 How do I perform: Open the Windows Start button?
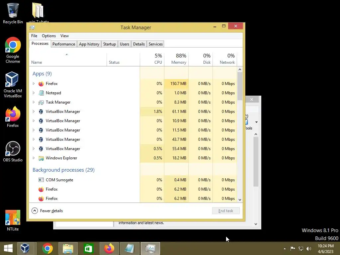click(x=8, y=248)
